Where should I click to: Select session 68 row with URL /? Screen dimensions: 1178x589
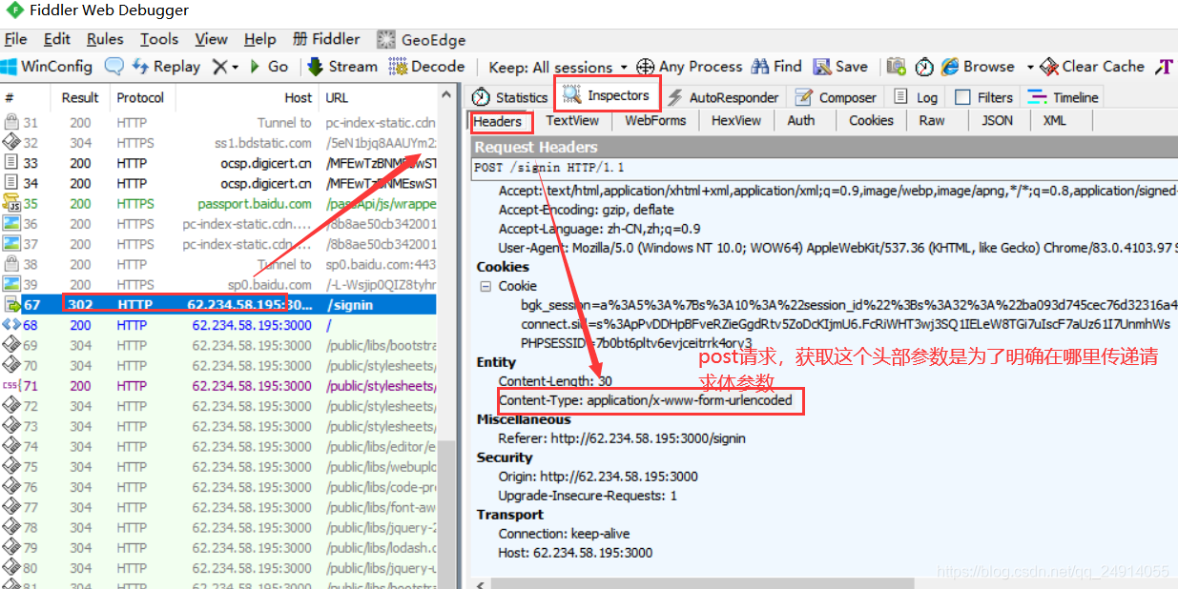click(218, 325)
